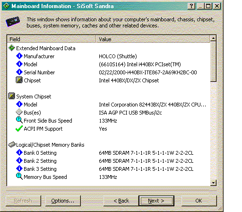The image size is (242, 212).
Task: Click the serial number value 02/22/2000-i440BX-ITE867
Action: click(x=148, y=72)
